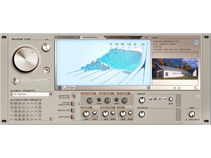The height and width of the screenshot is (158, 211).
Task: Select the hand pan tool under waterfall
Action: (x=68, y=88)
